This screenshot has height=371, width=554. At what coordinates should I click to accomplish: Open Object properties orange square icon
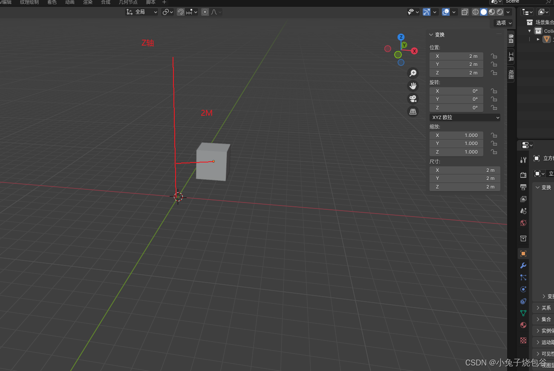(523, 253)
